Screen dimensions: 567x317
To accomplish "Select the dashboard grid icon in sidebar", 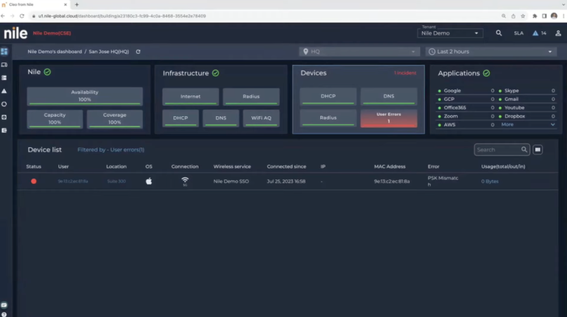I will (x=4, y=52).
